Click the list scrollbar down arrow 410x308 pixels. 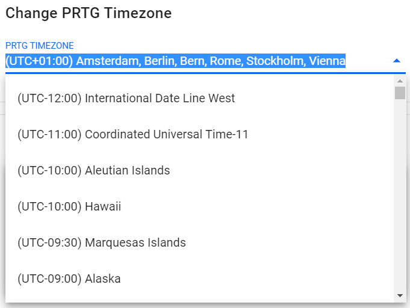pyautogui.click(x=400, y=295)
